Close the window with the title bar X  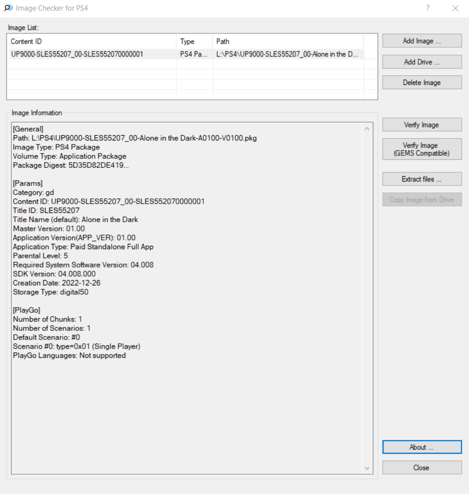pos(455,8)
